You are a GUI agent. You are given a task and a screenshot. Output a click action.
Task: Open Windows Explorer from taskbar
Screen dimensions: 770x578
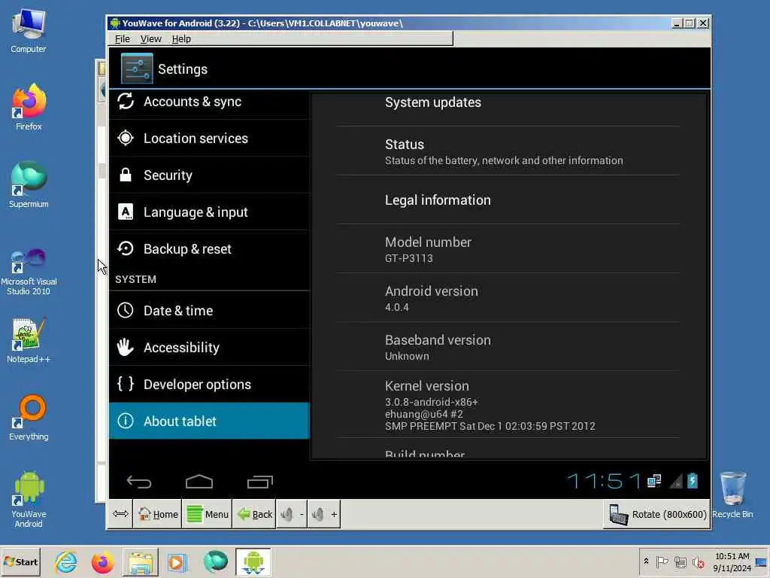140,561
